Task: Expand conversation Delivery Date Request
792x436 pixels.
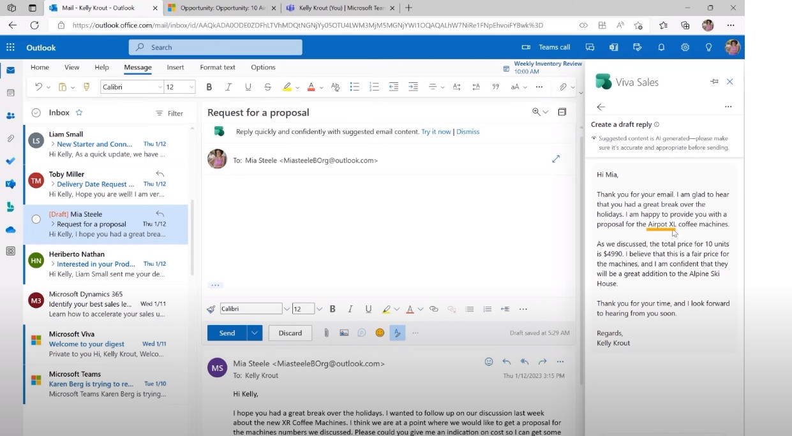Action: pos(53,184)
